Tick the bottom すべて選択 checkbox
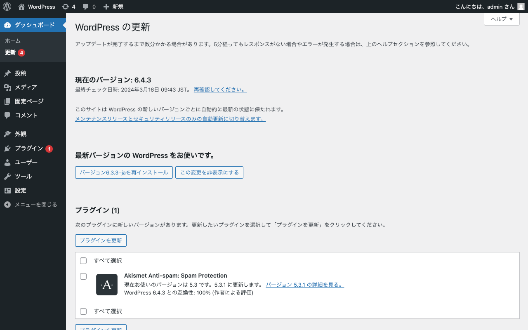528x330 pixels. pyautogui.click(x=83, y=311)
